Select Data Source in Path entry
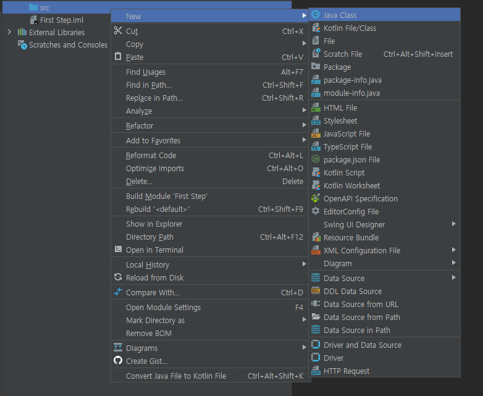483x396 pixels. (385, 331)
